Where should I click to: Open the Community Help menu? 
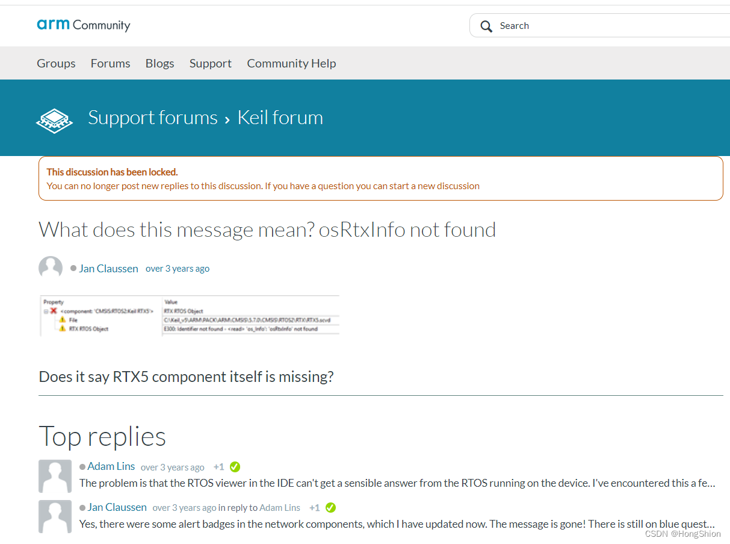pos(291,63)
